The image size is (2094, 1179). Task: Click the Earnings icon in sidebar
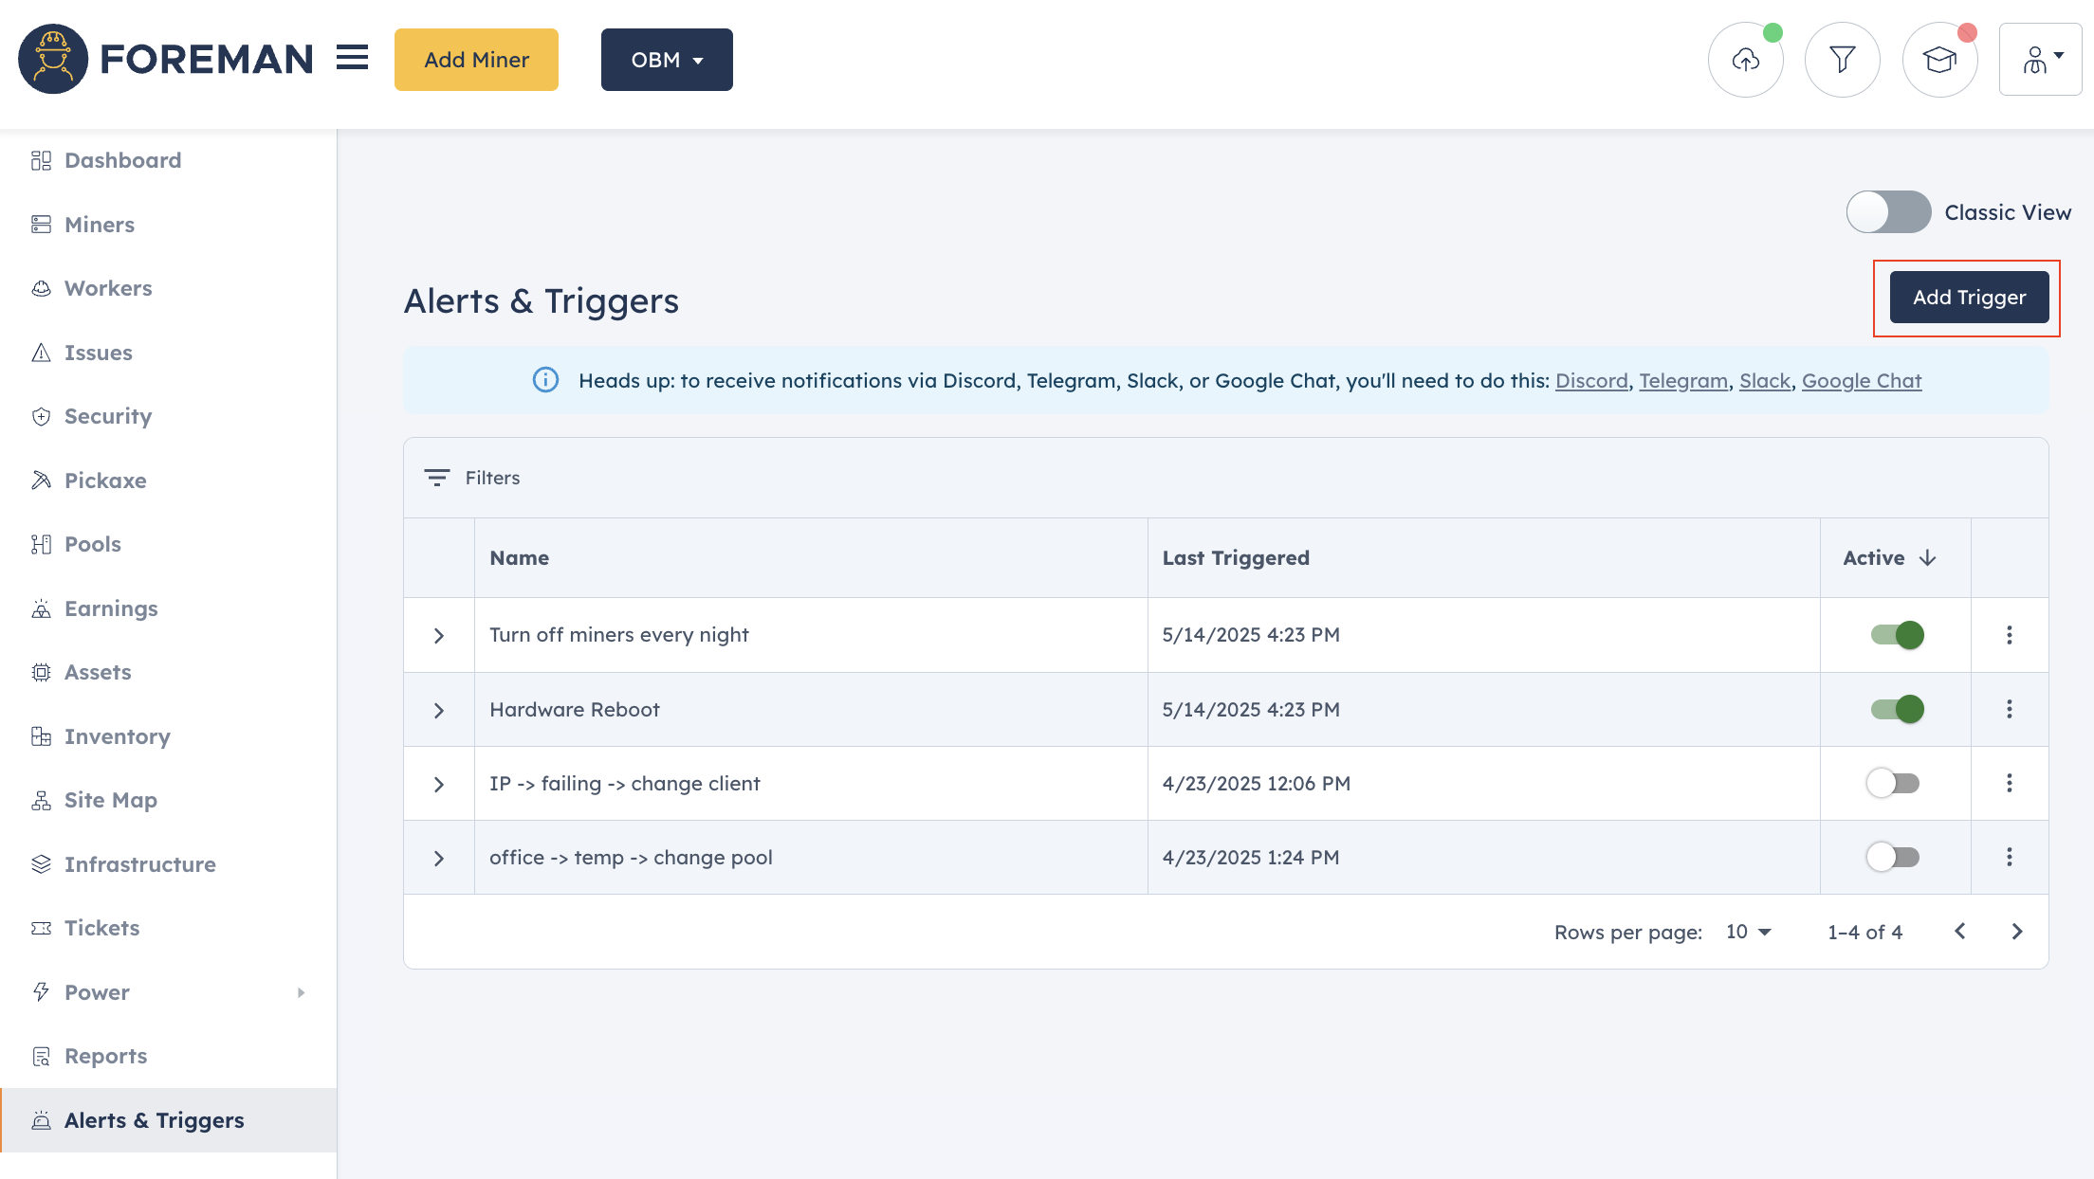pos(41,608)
